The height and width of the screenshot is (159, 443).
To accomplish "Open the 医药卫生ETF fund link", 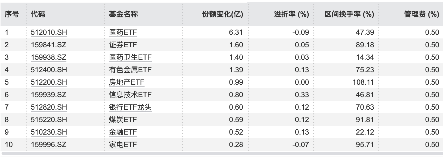I will pyautogui.click(x=130, y=57).
